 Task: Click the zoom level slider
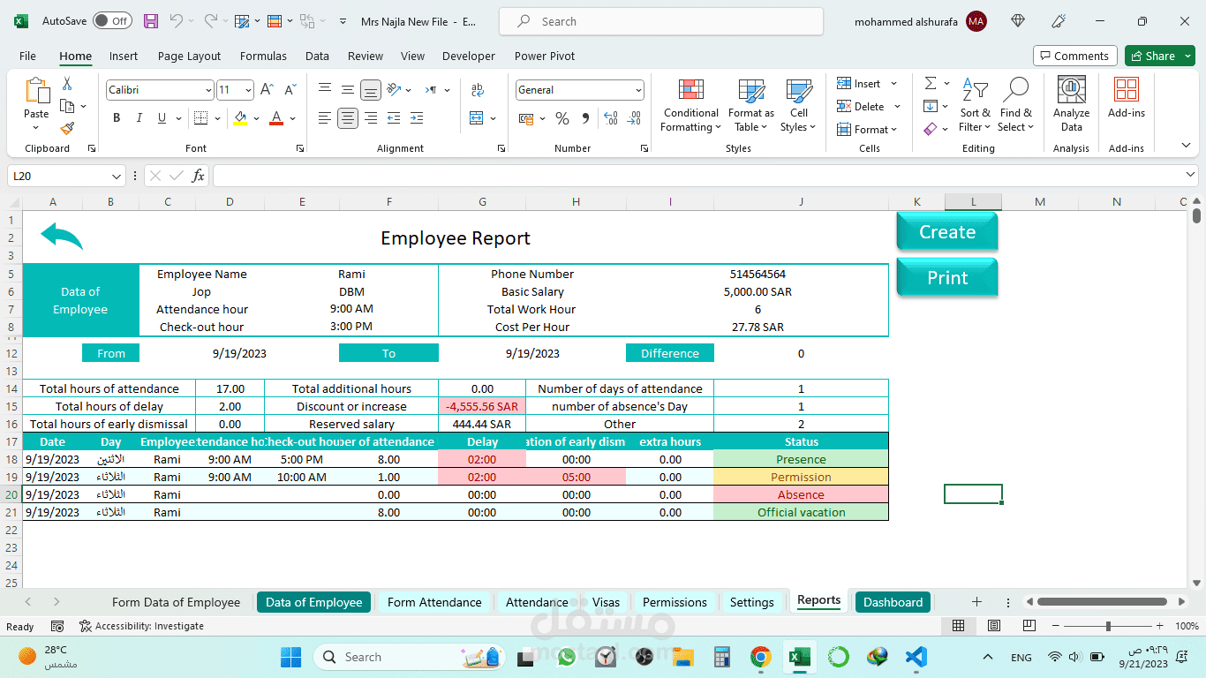[1108, 626]
